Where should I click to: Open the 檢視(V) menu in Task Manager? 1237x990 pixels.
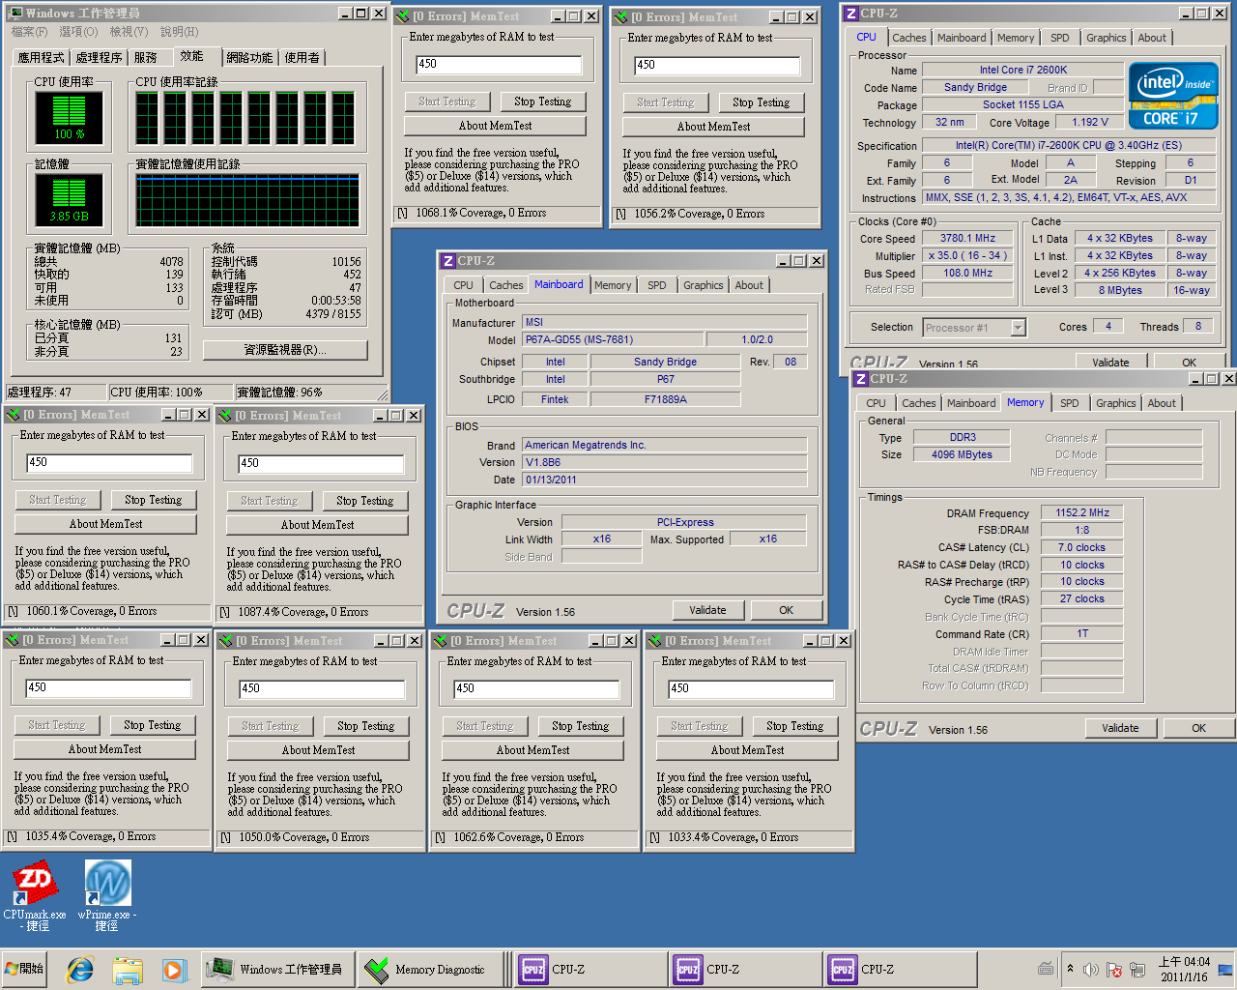coord(129,32)
